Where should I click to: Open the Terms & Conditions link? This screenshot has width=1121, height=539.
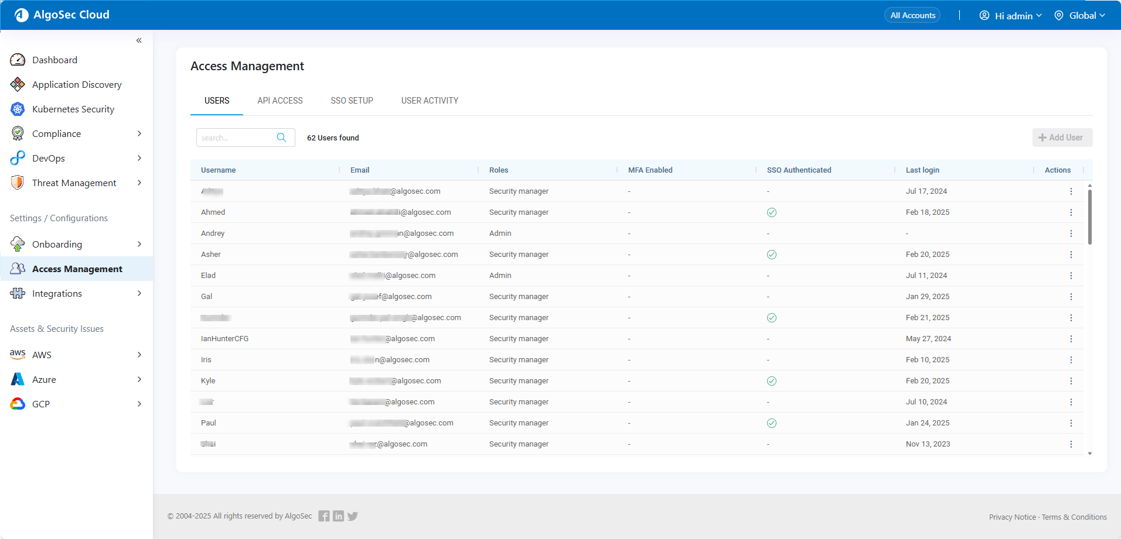point(1074,517)
